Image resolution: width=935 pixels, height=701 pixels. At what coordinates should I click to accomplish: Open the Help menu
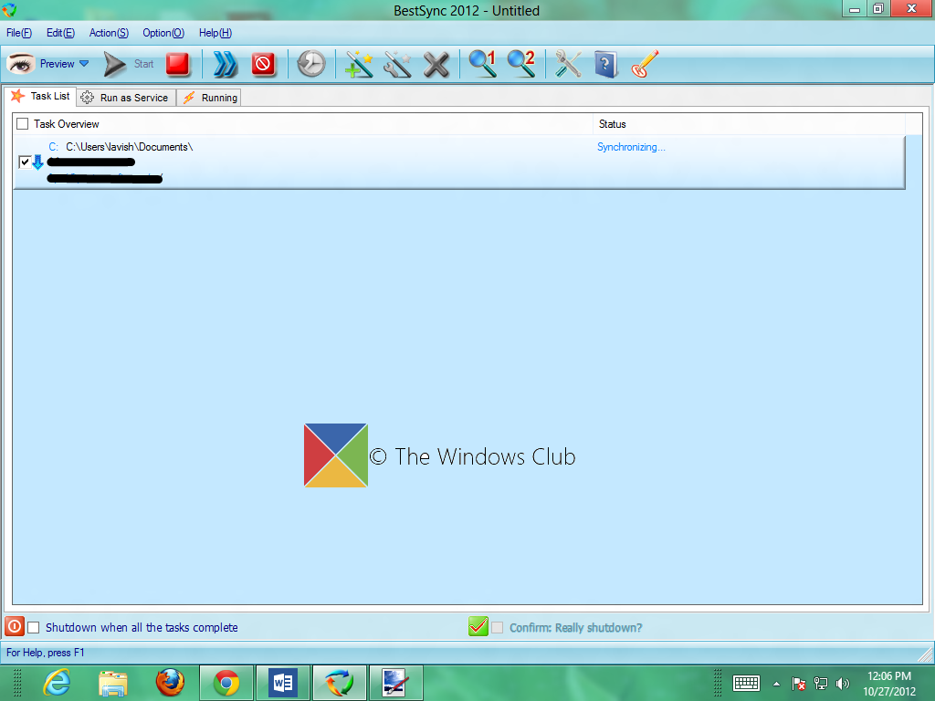coord(215,33)
